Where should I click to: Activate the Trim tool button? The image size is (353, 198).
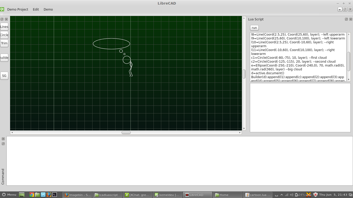4,43
